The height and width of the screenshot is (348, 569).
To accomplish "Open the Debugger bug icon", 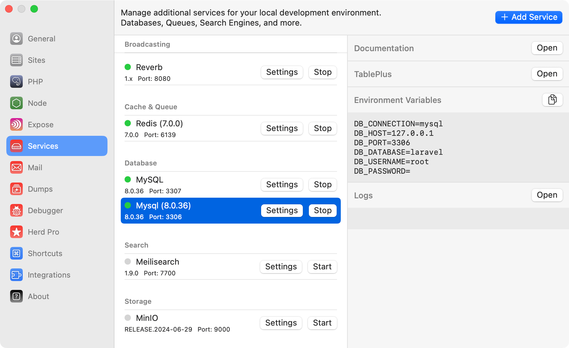I will pyautogui.click(x=16, y=210).
